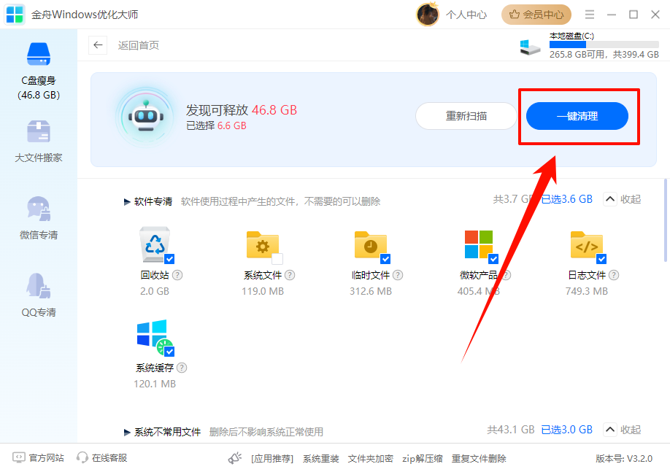Select the 微软产品 Microsoft logo icon
The image size is (670, 472).
tap(479, 244)
